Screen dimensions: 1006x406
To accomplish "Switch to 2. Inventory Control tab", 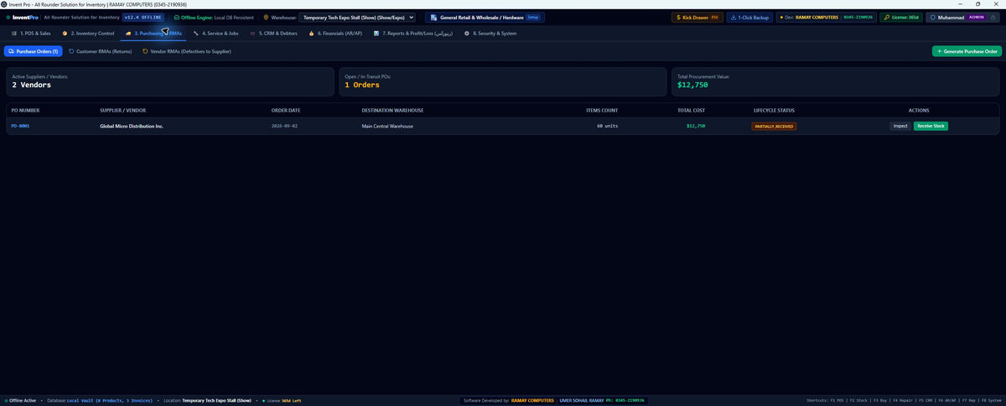I will pyautogui.click(x=88, y=34).
